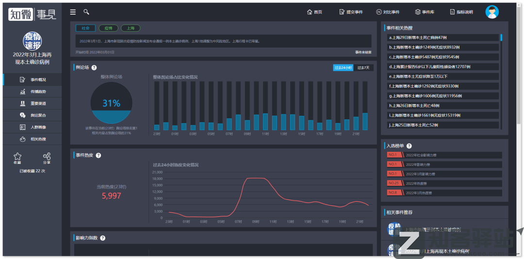This screenshot has height=259, width=524.
Task: Click help icon beside 影响力指数
Action: [102, 238]
